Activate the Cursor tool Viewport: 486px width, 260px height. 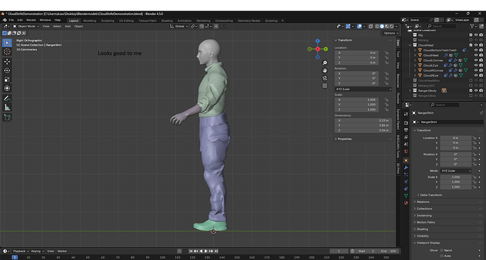[x=7, y=51]
